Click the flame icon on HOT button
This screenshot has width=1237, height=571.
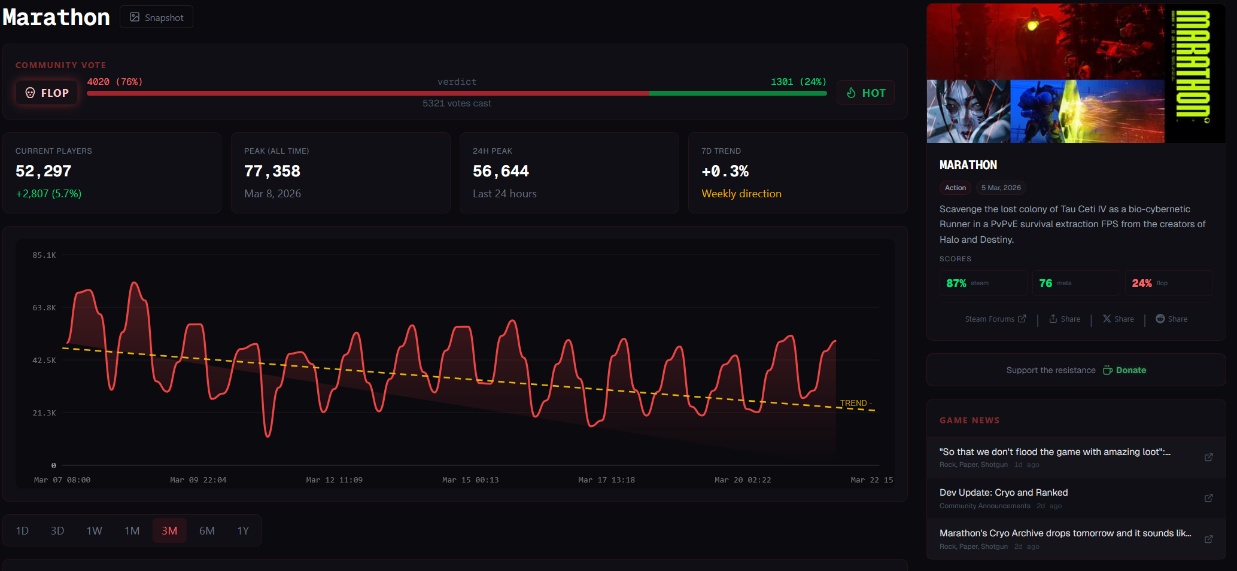[x=851, y=93]
